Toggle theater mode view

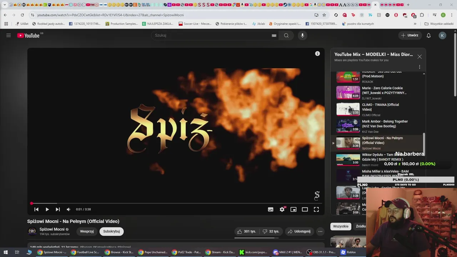click(305, 210)
